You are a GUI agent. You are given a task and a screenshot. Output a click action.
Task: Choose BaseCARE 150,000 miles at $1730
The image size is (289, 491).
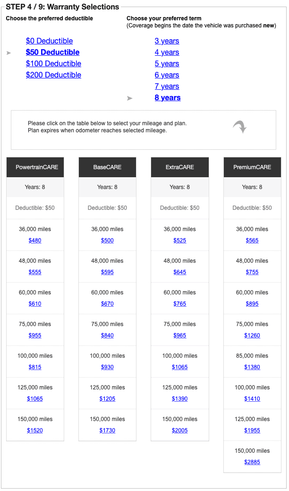tap(107, 431)
